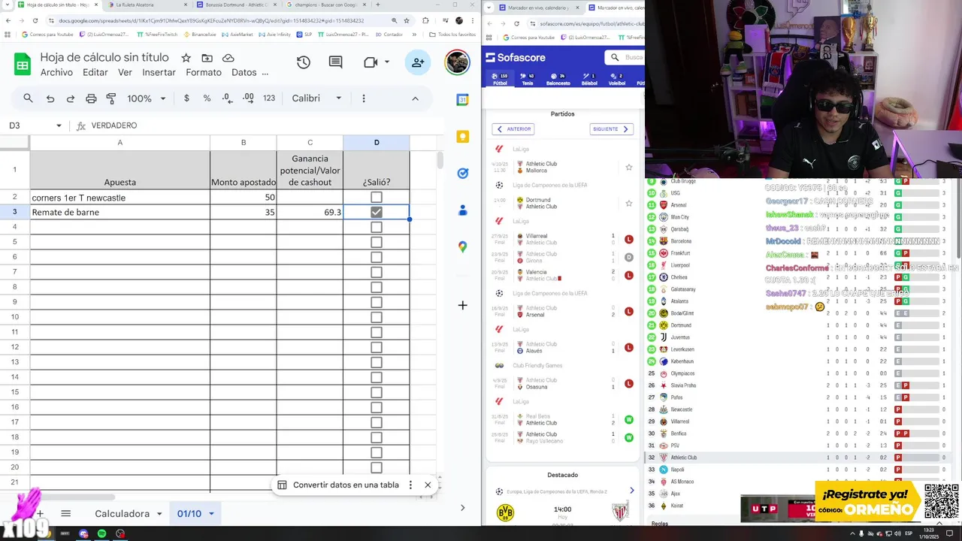
Task: Click the share people icon button
Action: pos(418,62)
